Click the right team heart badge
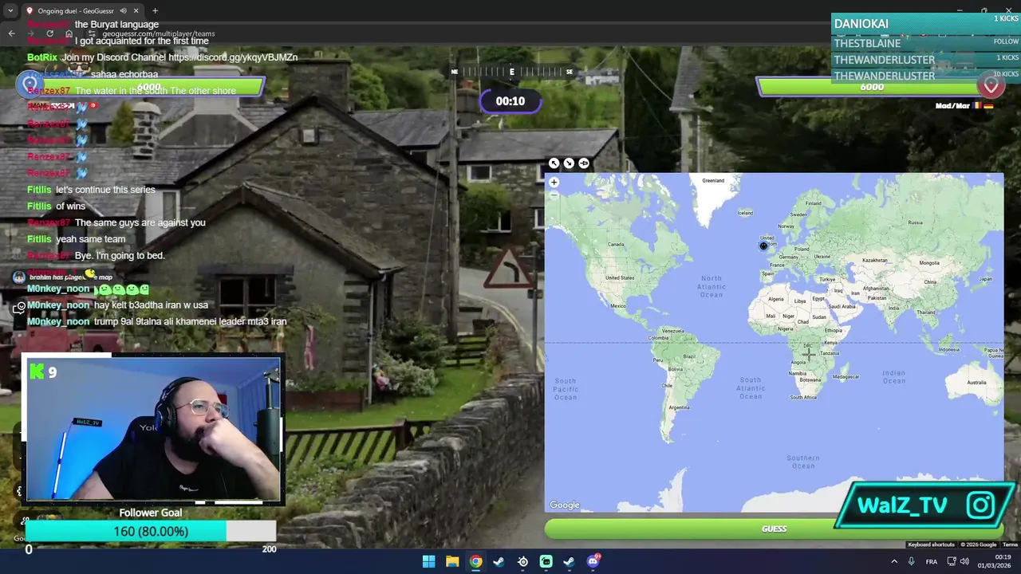Image resolution: width=1021 pixels, height=574 pixels. click(x=991, y=85)
